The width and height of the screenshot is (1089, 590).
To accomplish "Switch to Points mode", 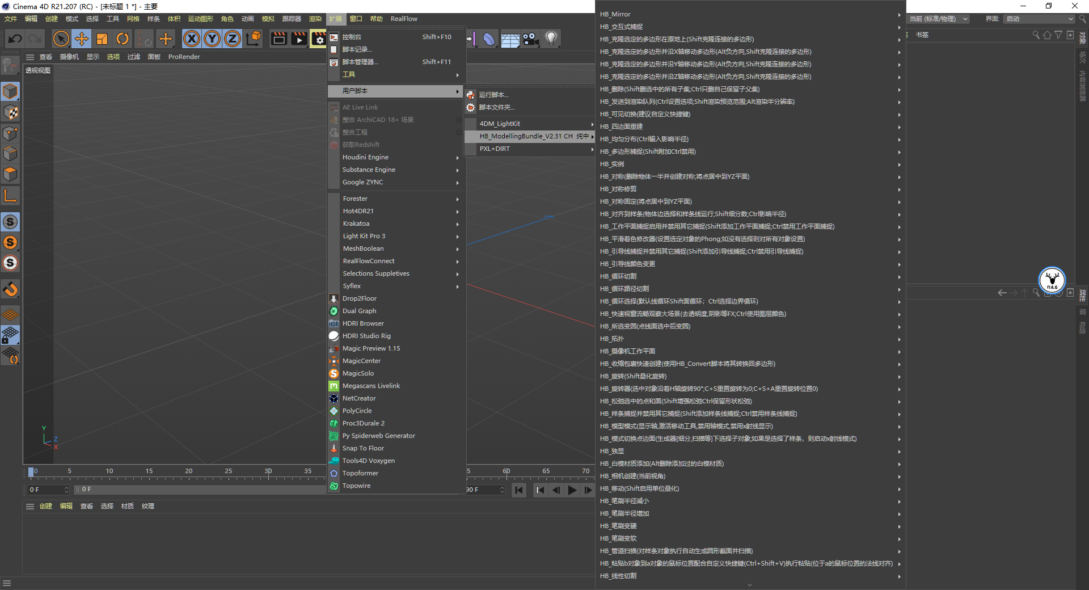I will 10,133.
